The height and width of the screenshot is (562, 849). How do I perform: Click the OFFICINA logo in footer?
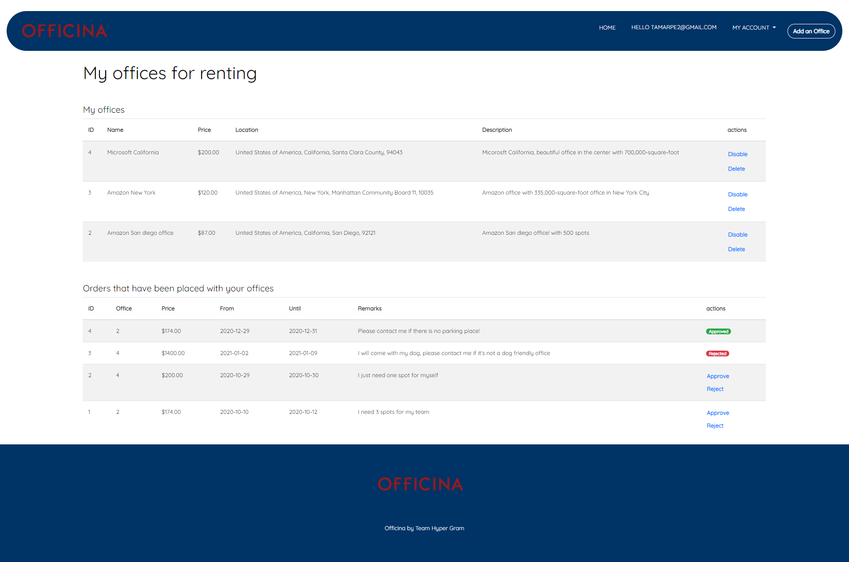[x=420, y=484]
